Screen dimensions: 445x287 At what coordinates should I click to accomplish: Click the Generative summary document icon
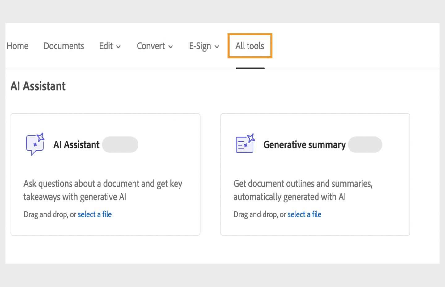click(x=245, y=144)
